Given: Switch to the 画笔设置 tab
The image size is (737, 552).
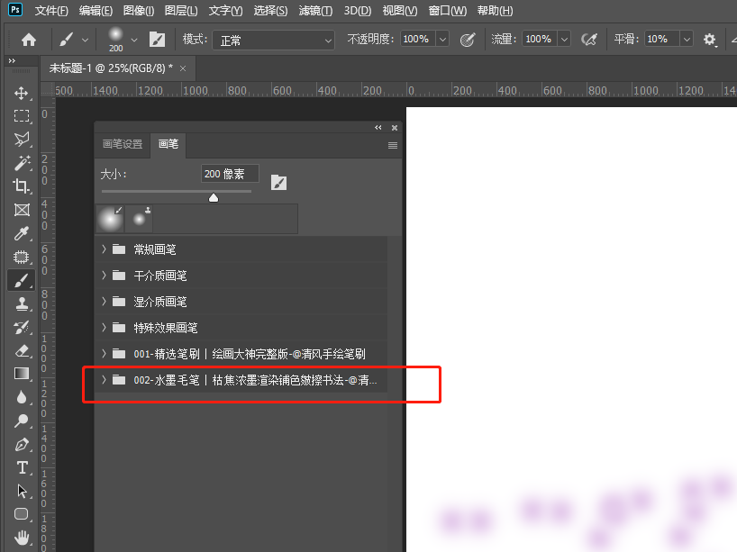Looking at the screenshot, I should (123, 144).
